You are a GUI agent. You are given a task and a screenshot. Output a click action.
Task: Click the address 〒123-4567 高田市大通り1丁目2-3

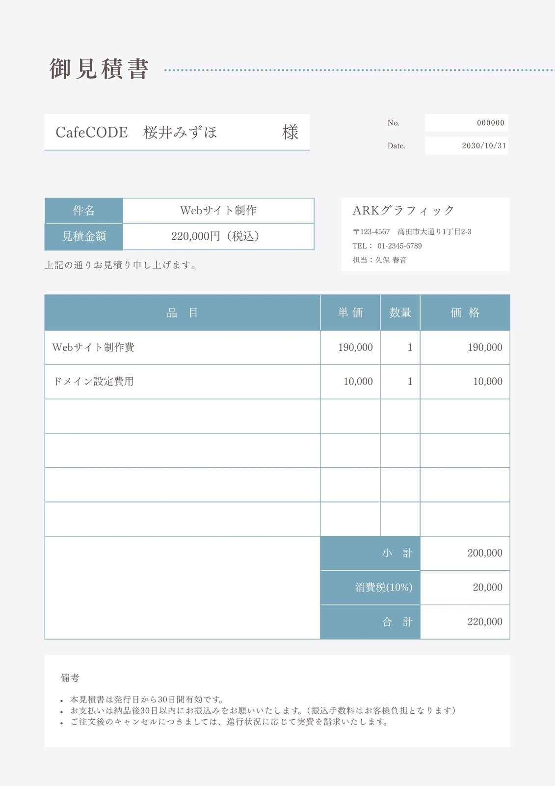click(412, 232)
